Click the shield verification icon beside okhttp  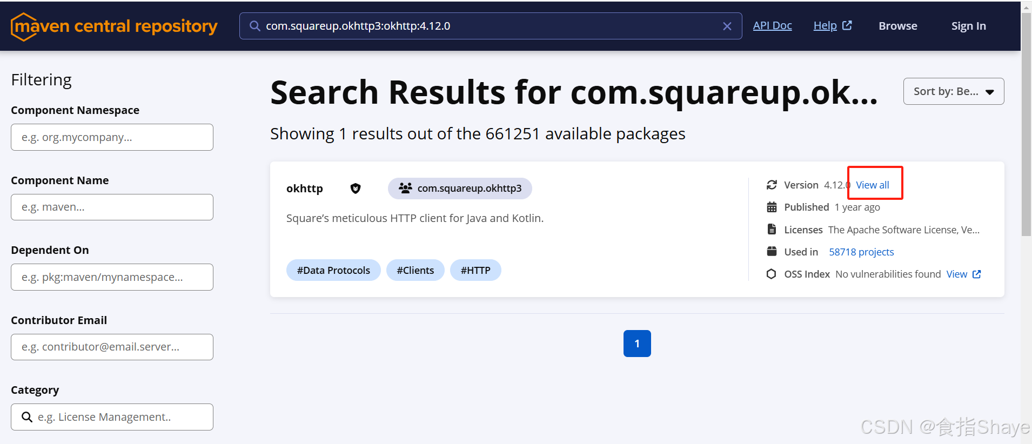click(356, 189)
